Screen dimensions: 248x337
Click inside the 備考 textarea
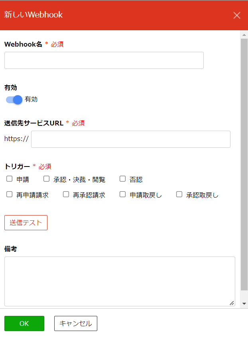120,281
